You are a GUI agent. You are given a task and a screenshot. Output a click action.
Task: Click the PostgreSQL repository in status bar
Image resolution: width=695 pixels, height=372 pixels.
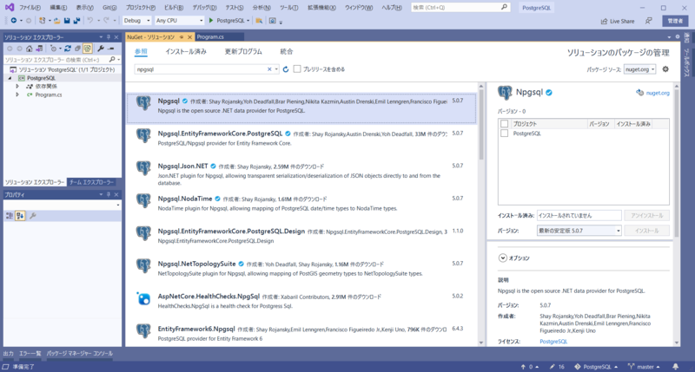click(596, 367)
